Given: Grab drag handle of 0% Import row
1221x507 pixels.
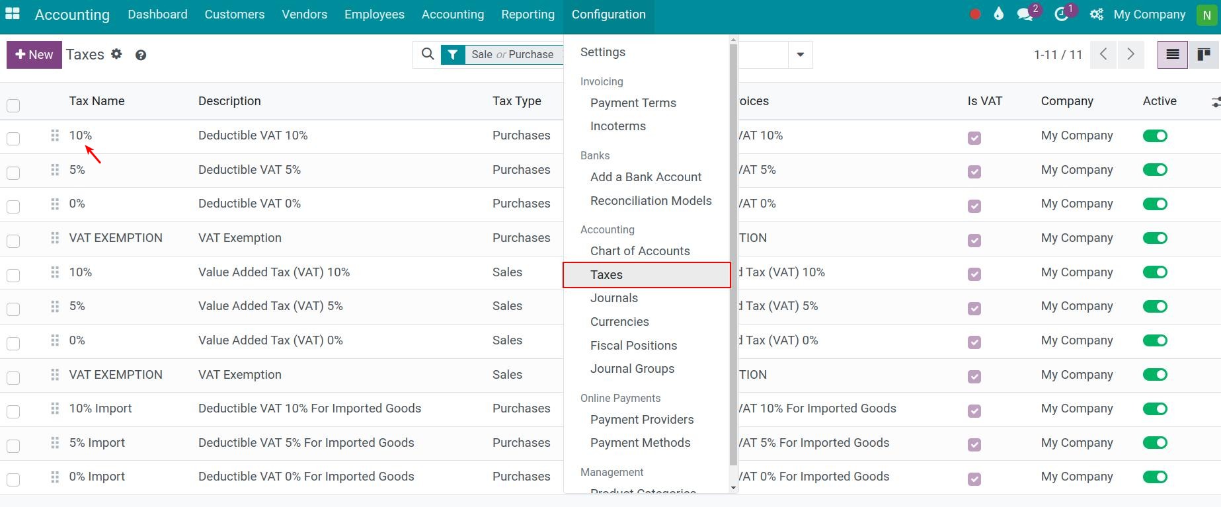Looking at the screenshot, I should click(55, 477).
